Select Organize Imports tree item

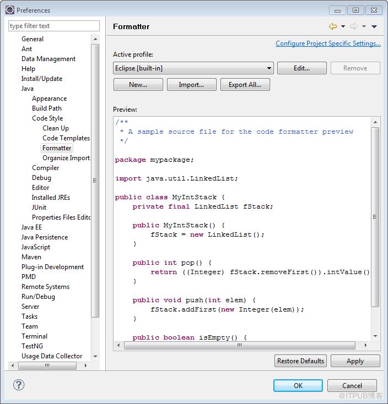[x=66, y=158]
